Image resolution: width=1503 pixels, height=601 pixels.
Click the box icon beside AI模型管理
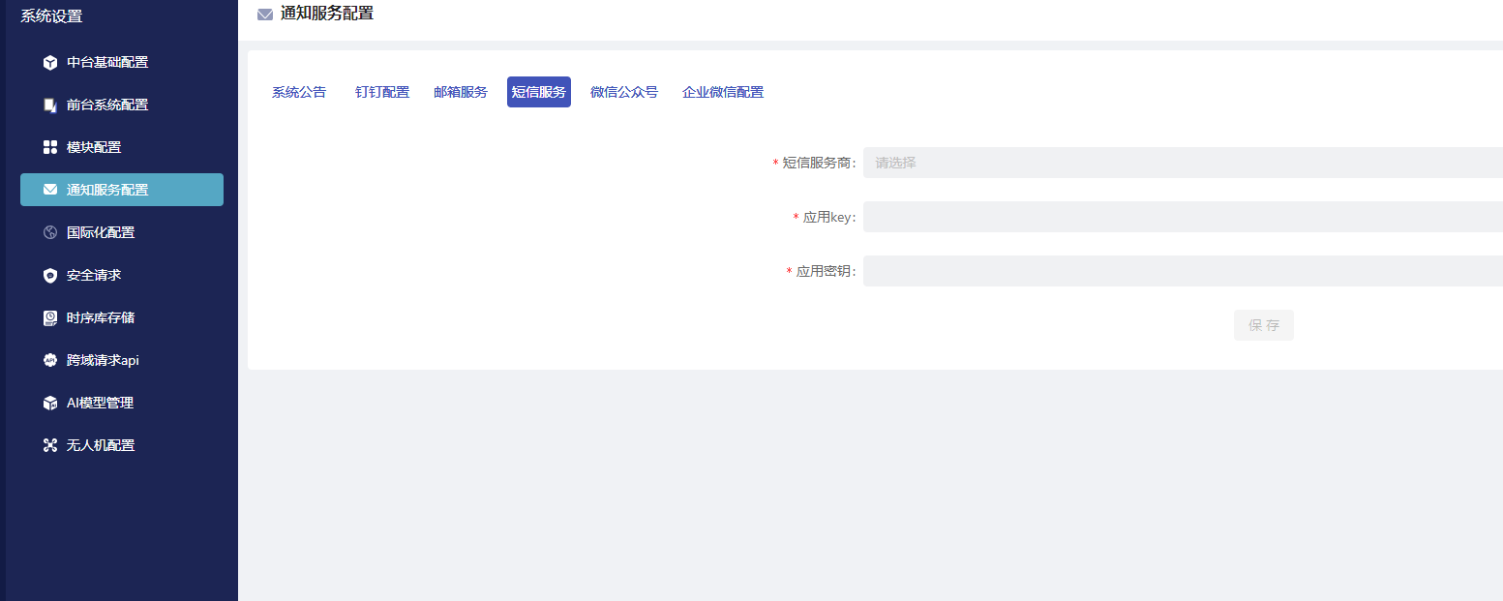pos(50,404)
